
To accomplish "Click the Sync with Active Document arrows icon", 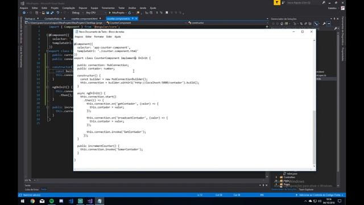I will [301, 24].
